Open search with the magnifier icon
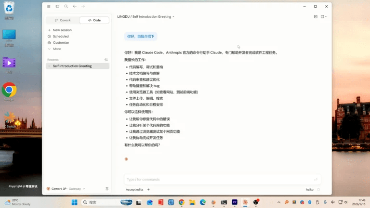Viewport: 370px width, 208px height. (66, 6)
